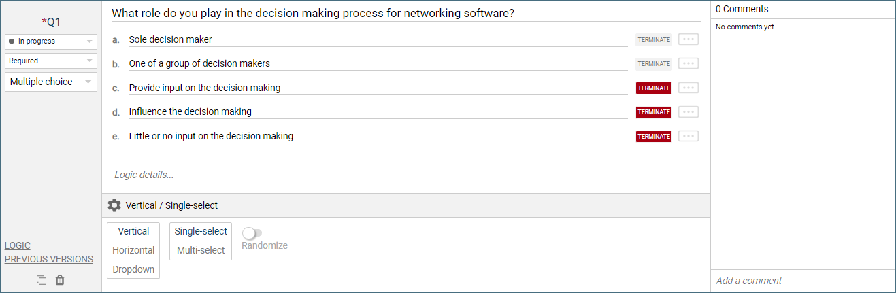Open more options for Little or no input
Screen dimensions: 896x293
pos(688,136)
